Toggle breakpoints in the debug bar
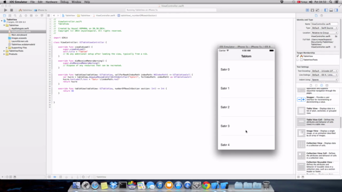The width and height of the screenshot is (342, 192). click(x=55, y=177)
